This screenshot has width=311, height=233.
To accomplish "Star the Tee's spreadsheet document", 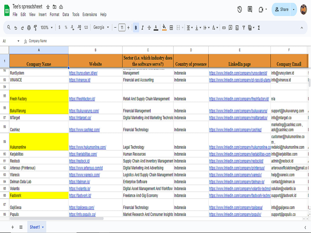I will click(48, 7).
